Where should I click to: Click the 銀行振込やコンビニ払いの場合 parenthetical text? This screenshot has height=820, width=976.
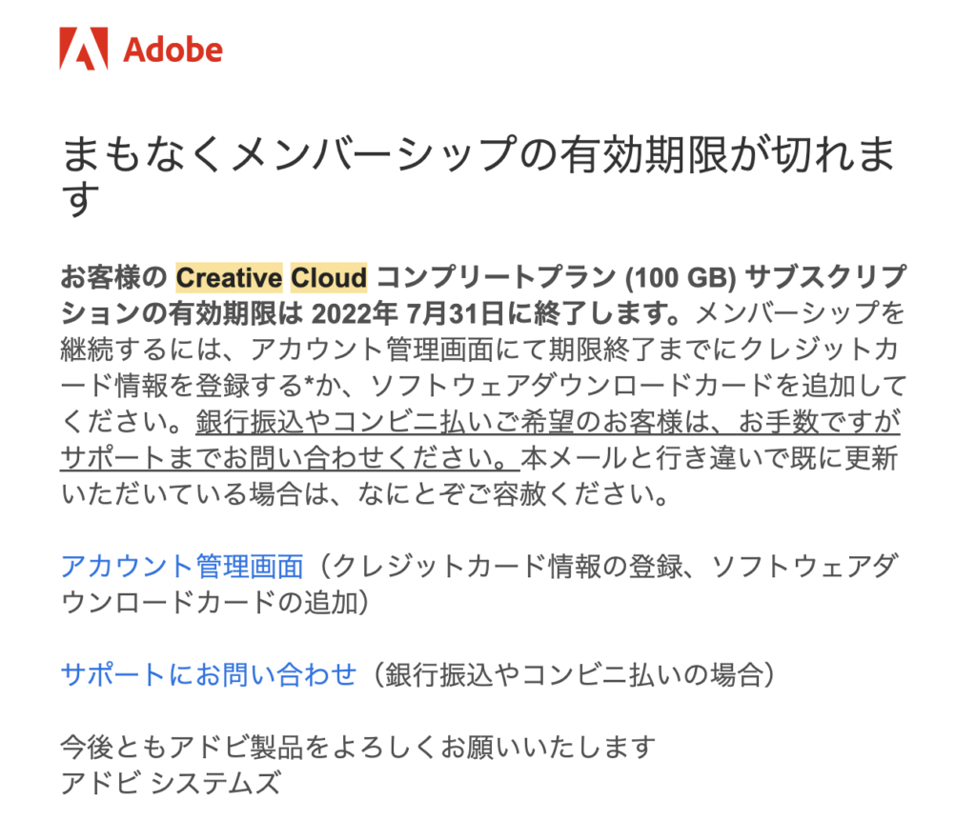tap(570, 674)
